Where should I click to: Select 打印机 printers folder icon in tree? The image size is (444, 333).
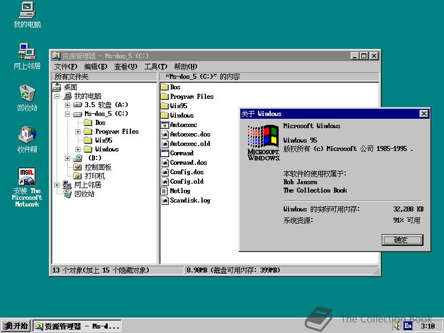78,176
